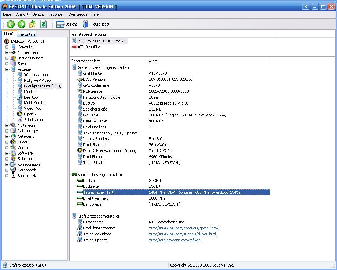Click the Software icon in the tree
Viewport: 337px width, 270px height.
click(x=13, y=153)
